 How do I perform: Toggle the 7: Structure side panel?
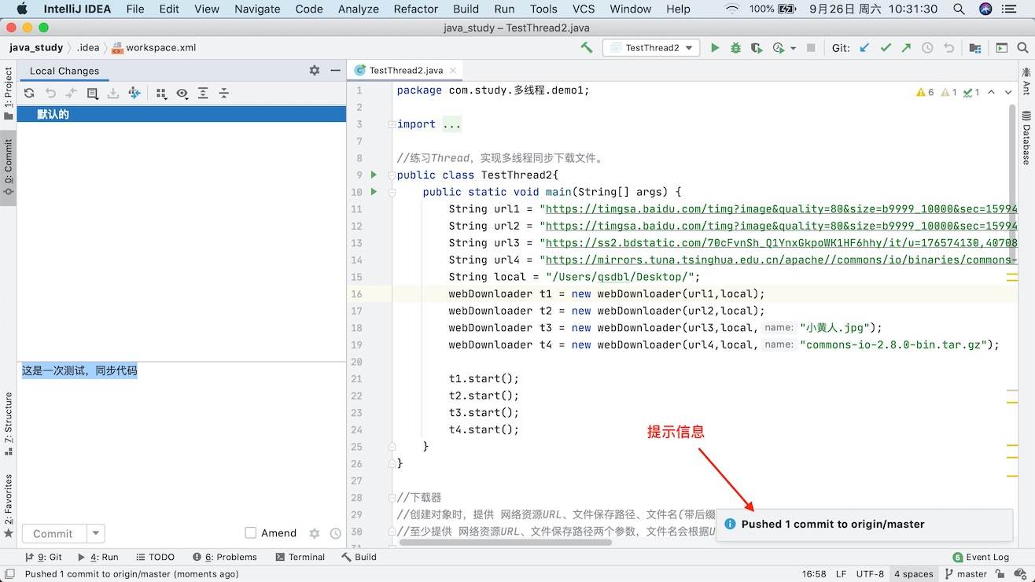coord(9,425)
